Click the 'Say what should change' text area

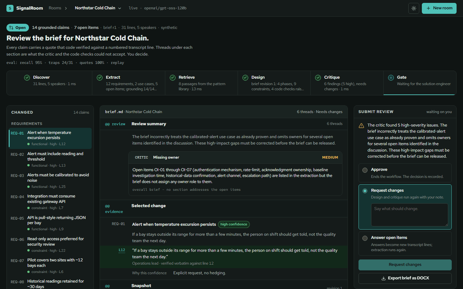point(410,215)
